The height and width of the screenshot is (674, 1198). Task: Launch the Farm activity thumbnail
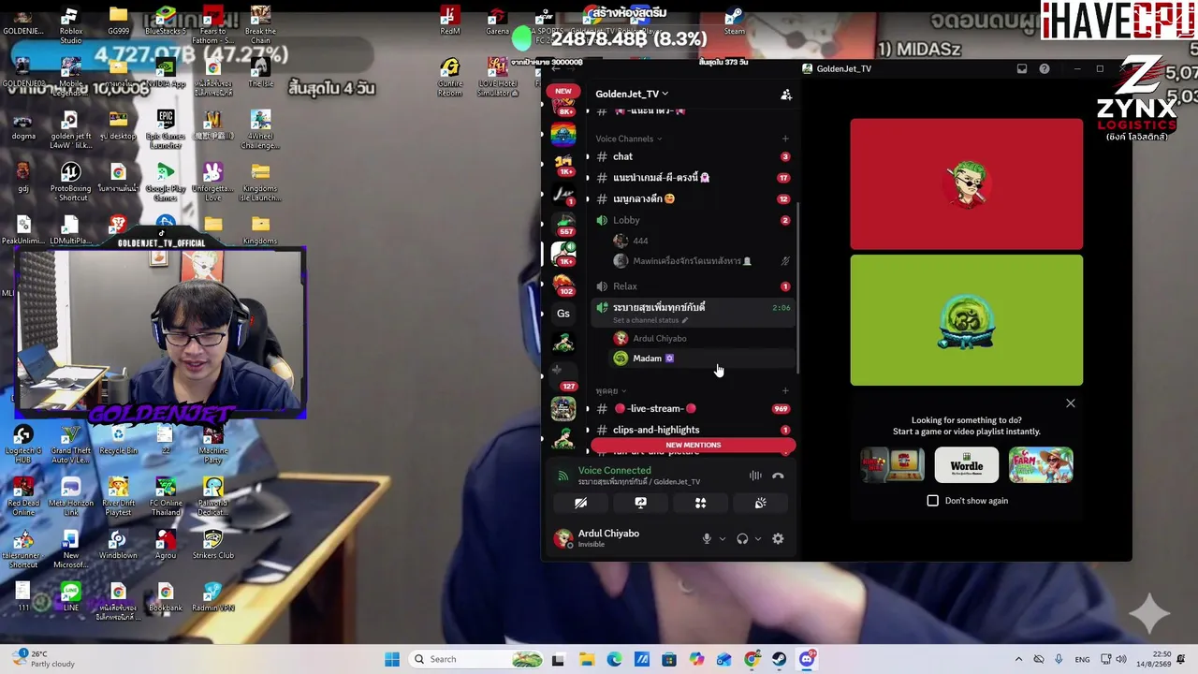click(1041, 465)
